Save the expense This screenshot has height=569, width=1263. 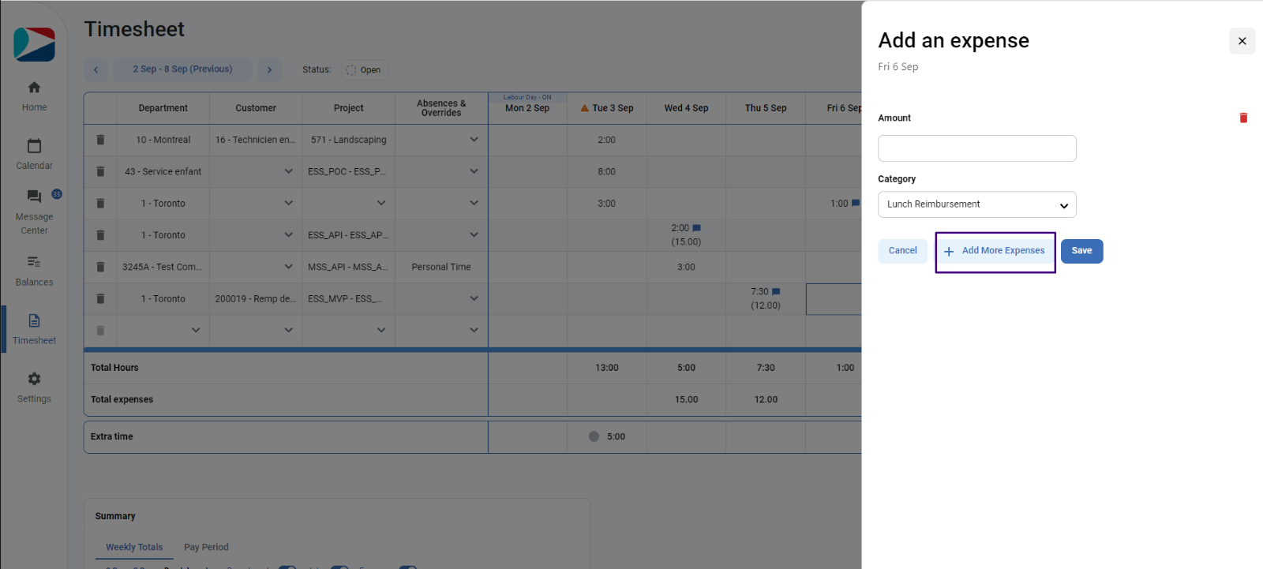[x=1081, y=251]
